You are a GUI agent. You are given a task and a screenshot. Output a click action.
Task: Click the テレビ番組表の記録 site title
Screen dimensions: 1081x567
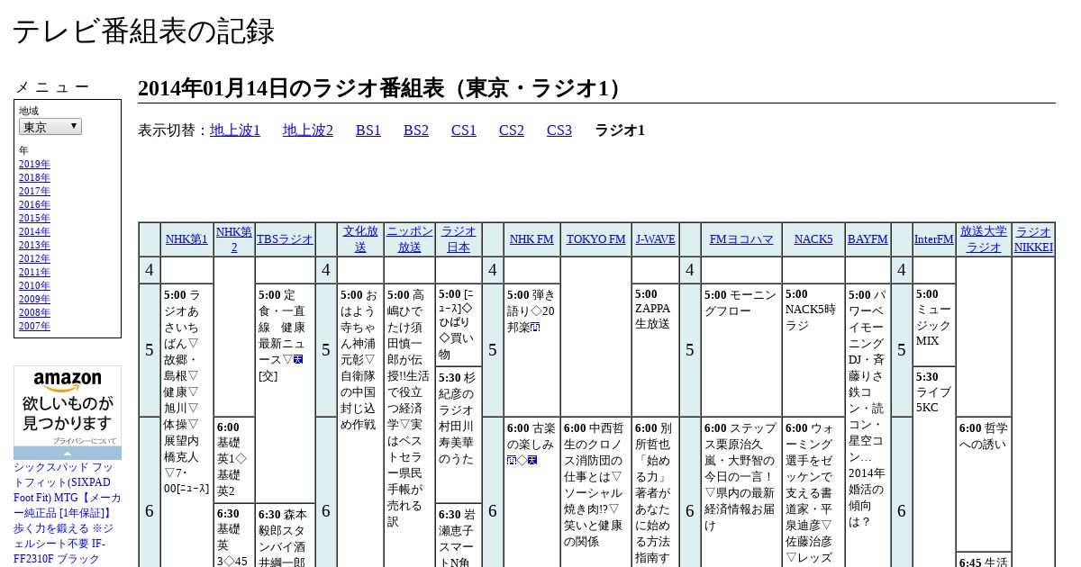[143, 31]
